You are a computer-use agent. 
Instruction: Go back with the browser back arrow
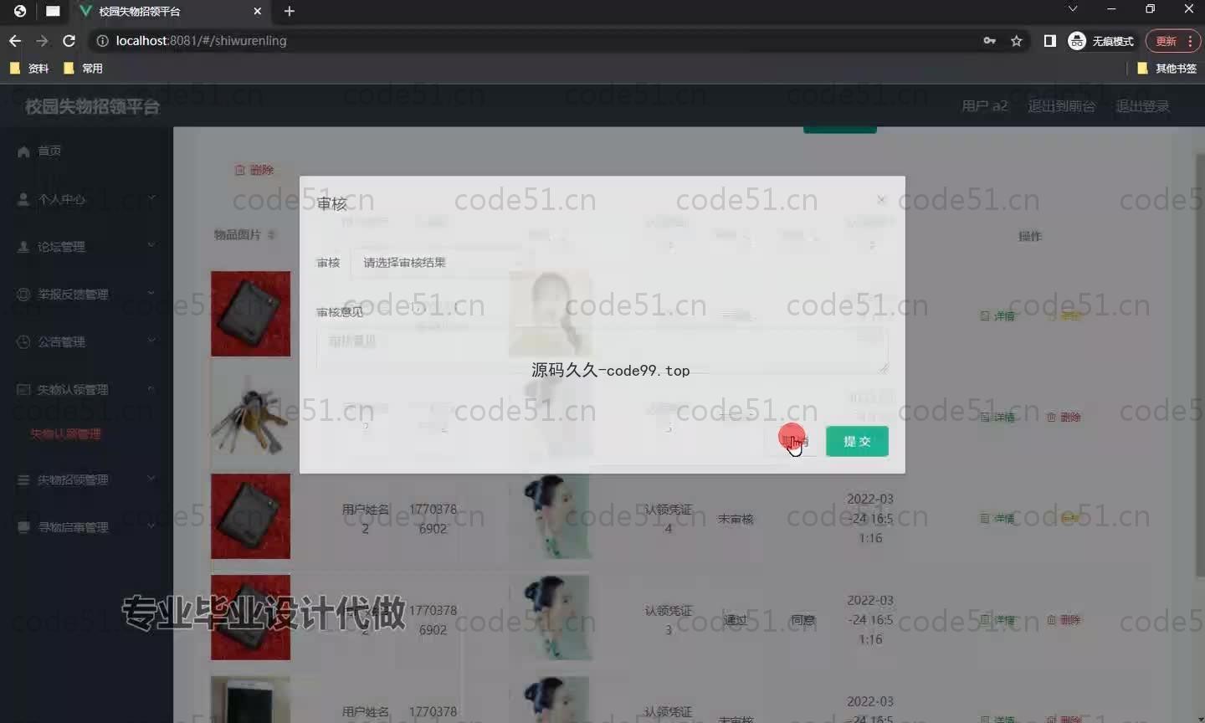click(15, 40)
